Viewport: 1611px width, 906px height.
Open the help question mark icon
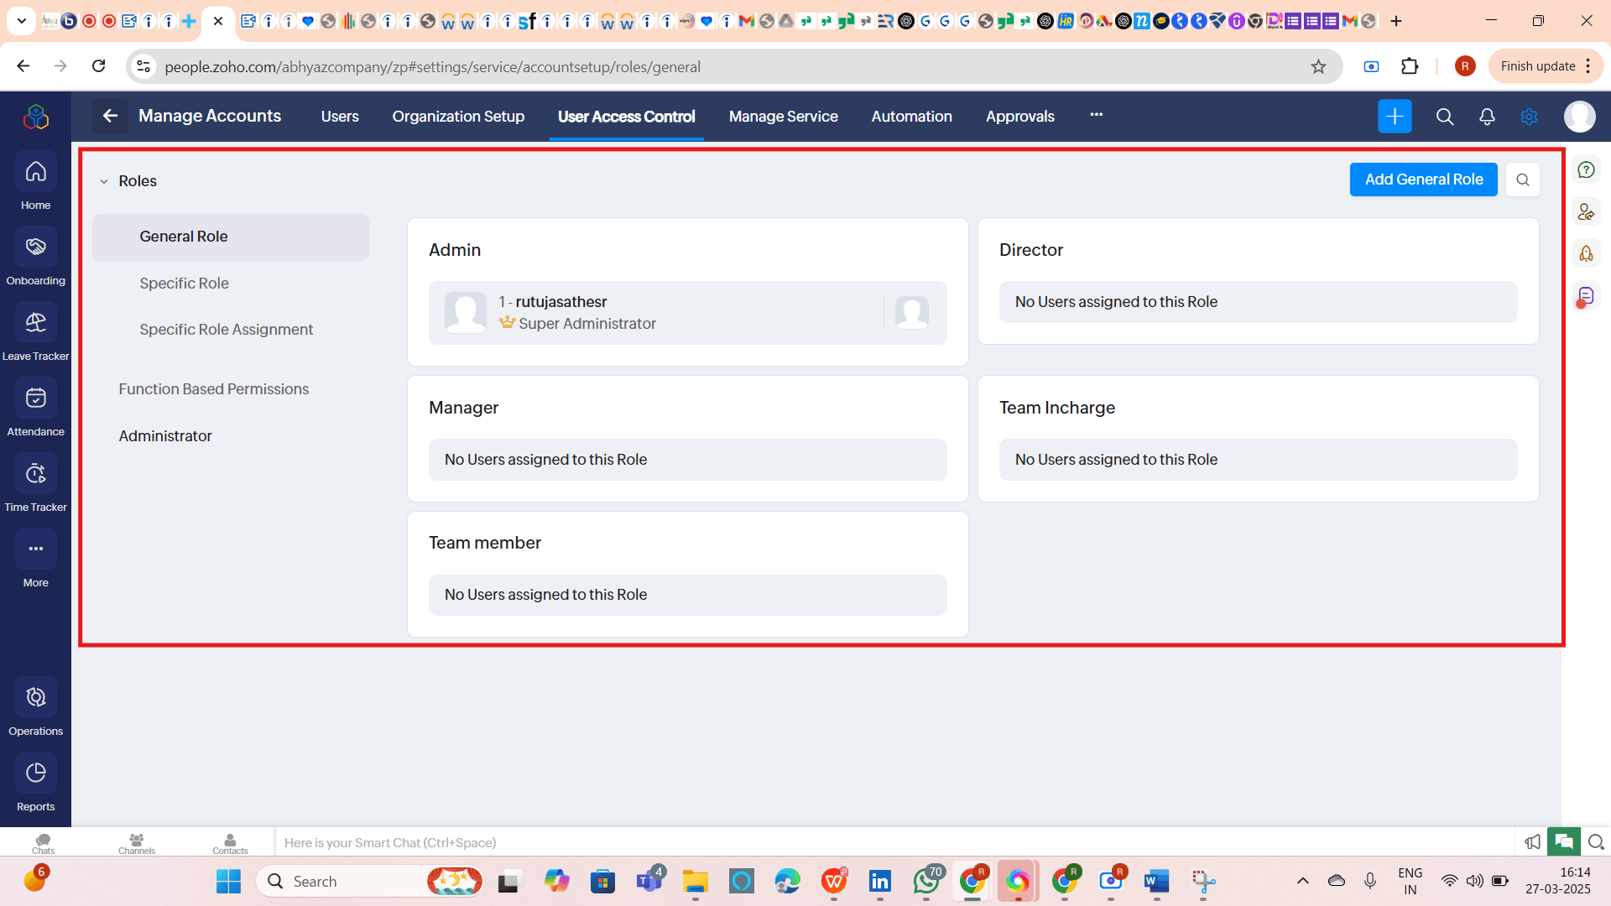click(1586, 170)
